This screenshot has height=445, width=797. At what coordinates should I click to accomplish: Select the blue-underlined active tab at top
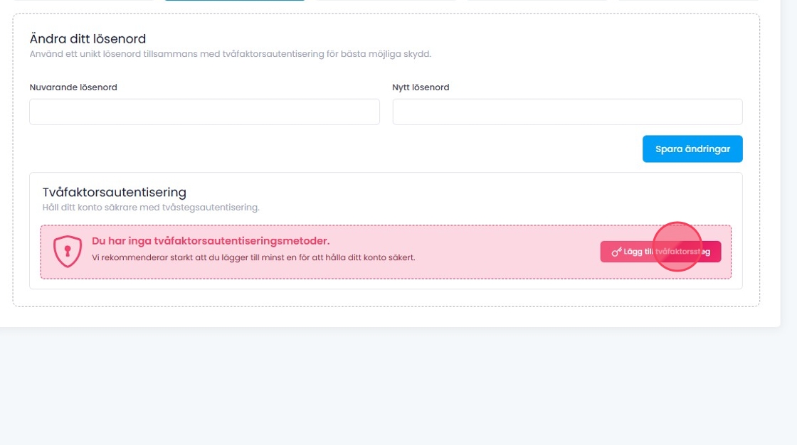click(234, 1)
